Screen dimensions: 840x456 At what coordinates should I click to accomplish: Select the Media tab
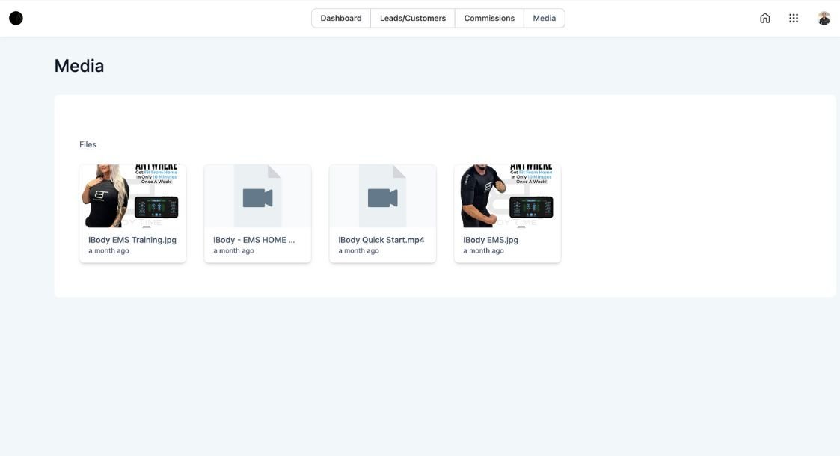coord(544,18)
